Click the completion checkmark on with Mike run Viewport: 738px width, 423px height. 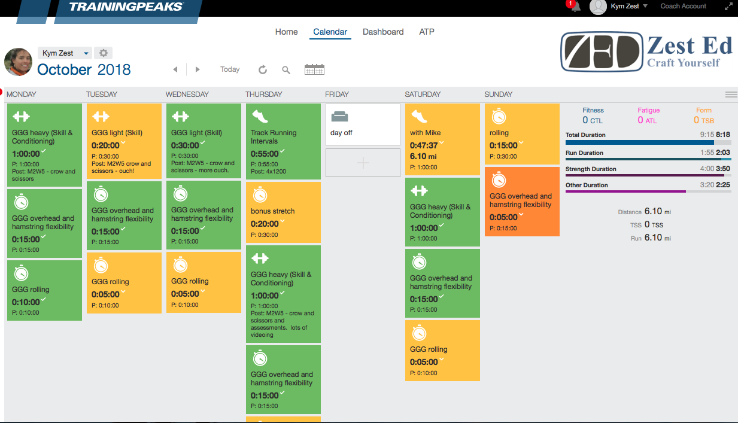coord(442,144)
